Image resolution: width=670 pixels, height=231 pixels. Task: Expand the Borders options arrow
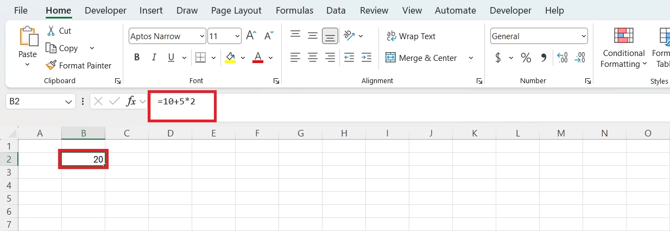point(213,58)
